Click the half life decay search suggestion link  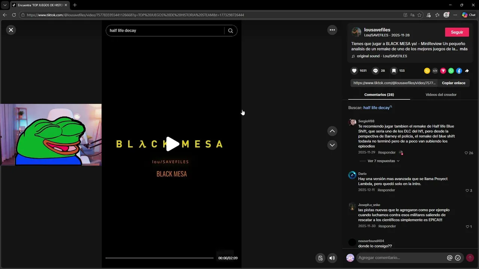378,108
